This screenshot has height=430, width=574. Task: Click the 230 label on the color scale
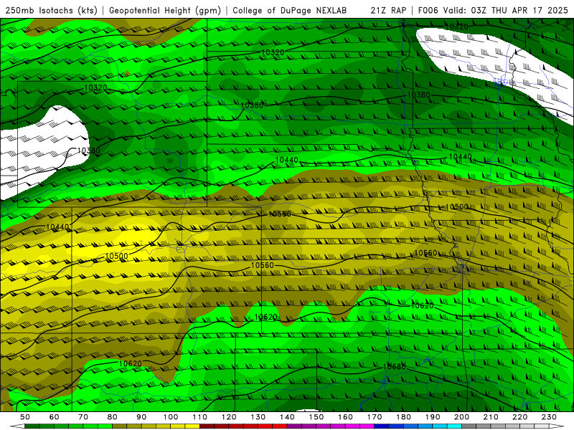(x=549, y=417)
